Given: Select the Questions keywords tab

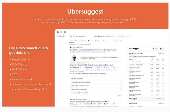Looking at the screenshot, I should [x=141, y=57].
